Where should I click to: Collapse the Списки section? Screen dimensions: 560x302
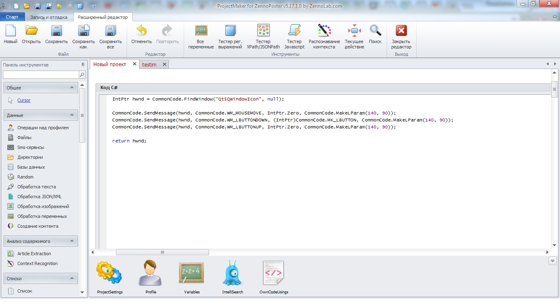tap(72, 278)
